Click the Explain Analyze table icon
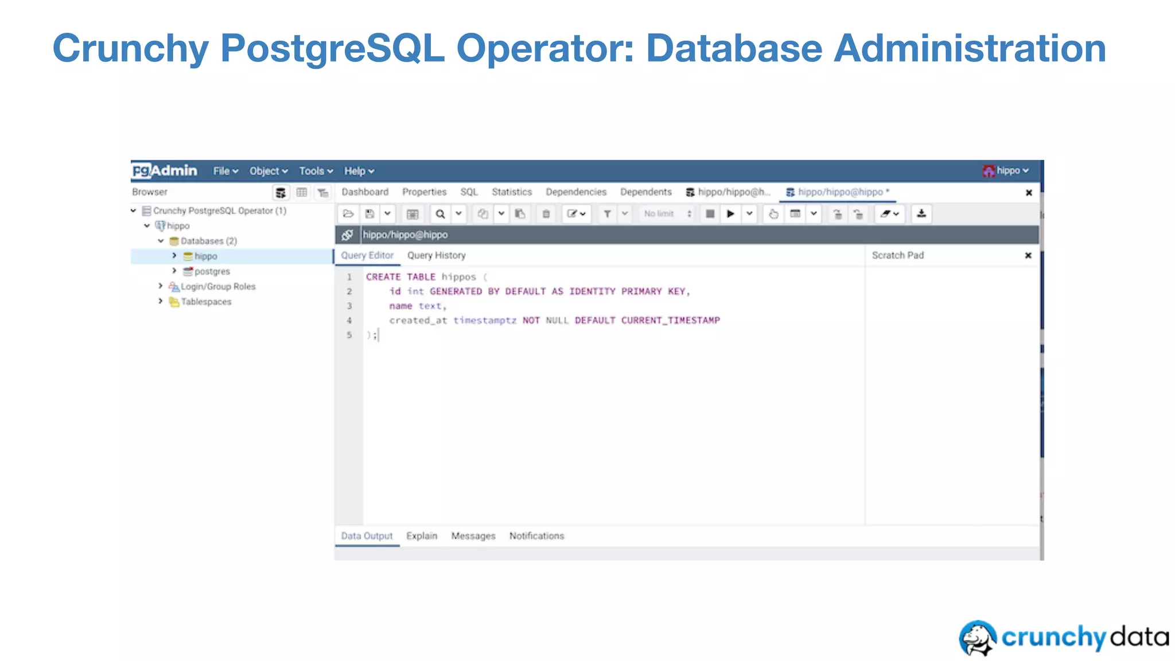The height and width of the screenshot is (661, 1175). (x=795, y=214)
